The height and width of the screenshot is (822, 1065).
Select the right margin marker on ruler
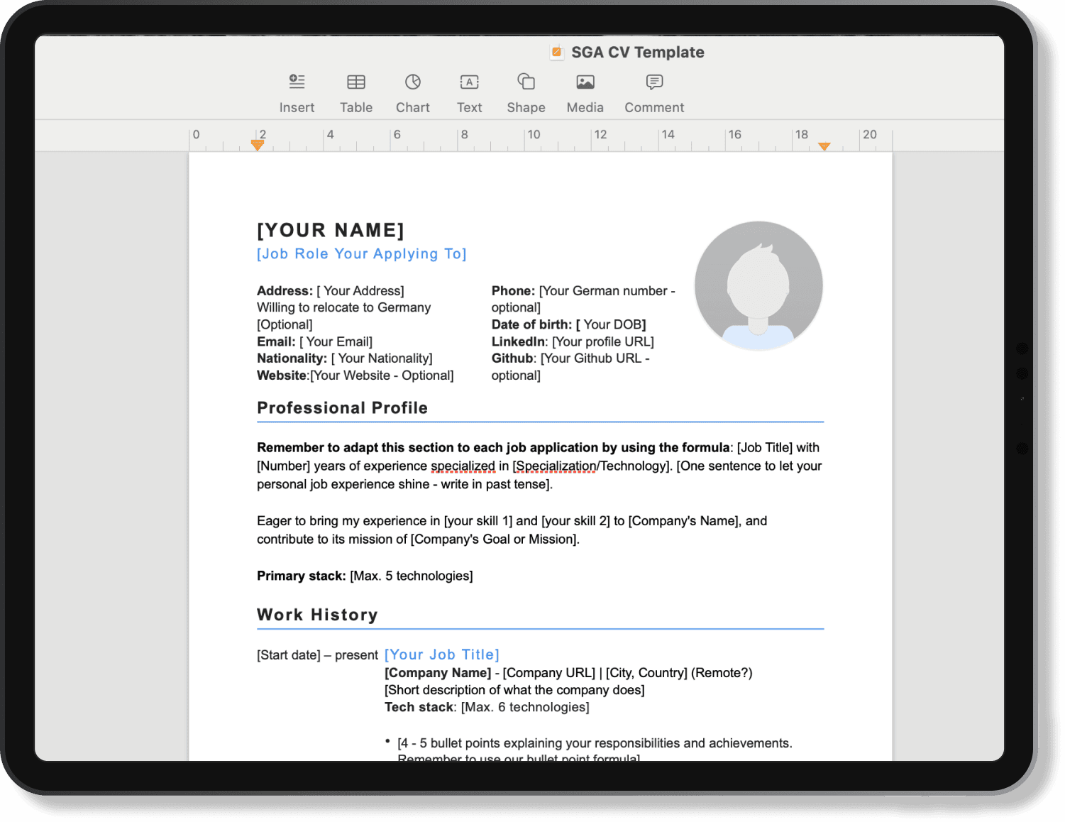(824, 146)
